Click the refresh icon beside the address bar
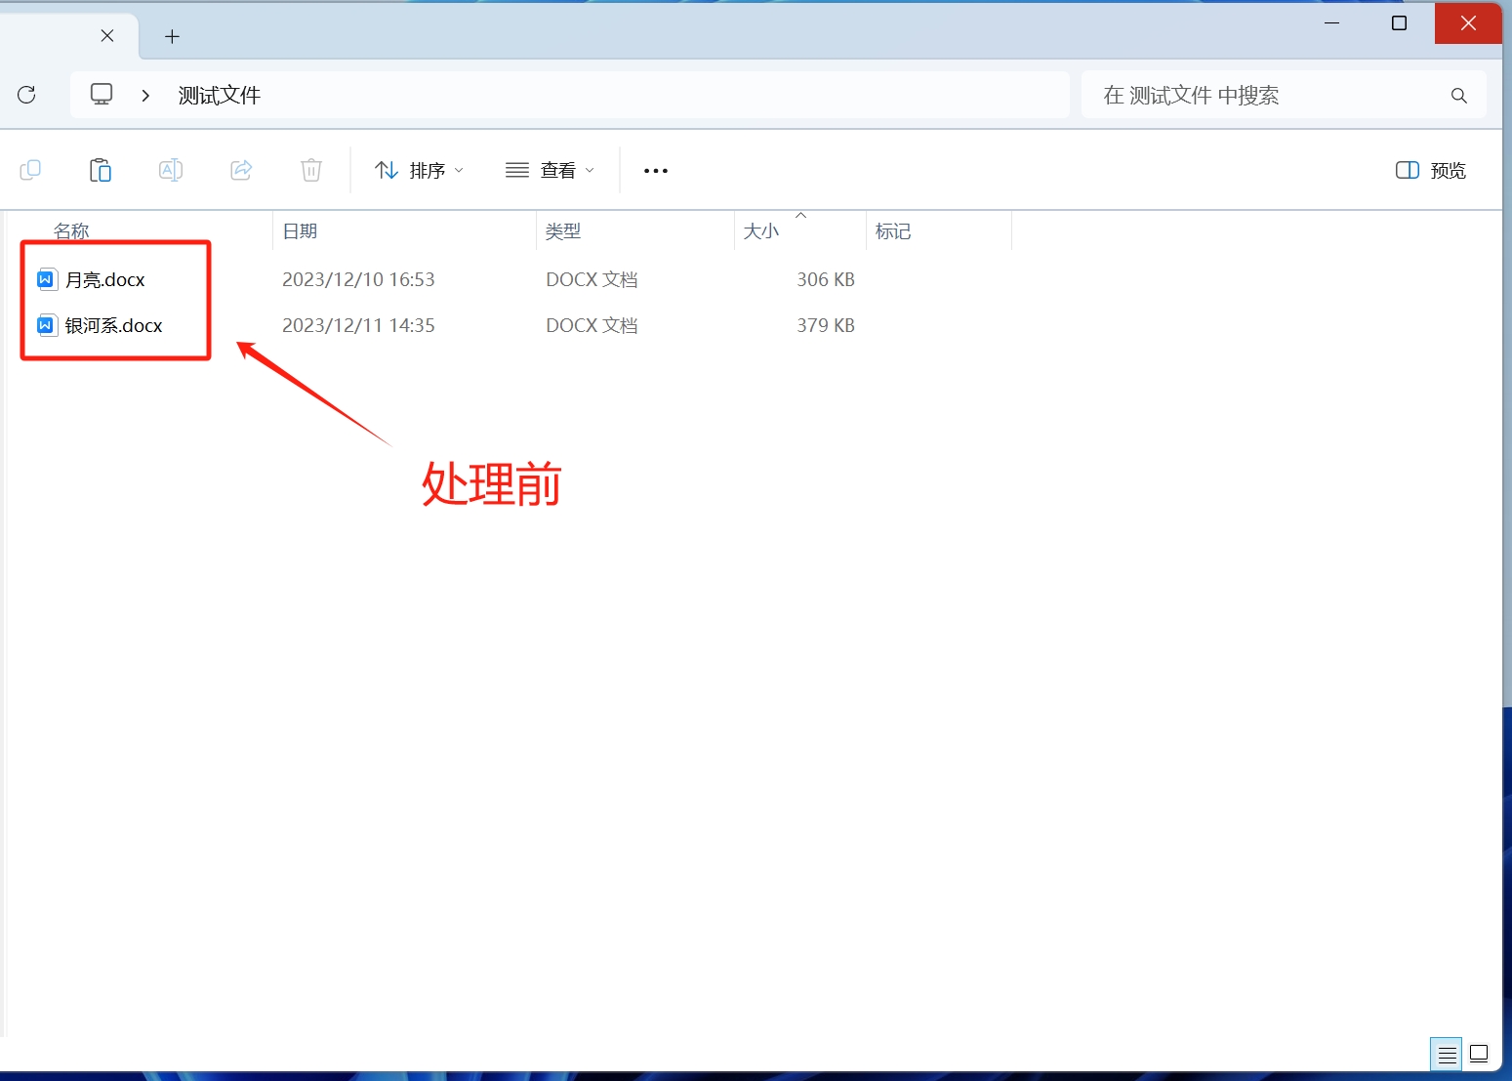 click(26, 94)
